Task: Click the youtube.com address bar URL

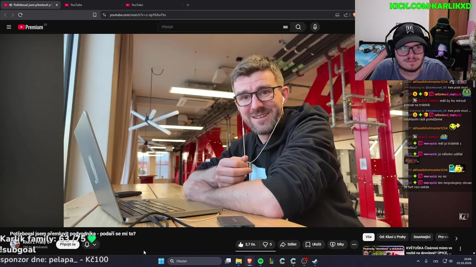Action: click(x=138, y=15)
